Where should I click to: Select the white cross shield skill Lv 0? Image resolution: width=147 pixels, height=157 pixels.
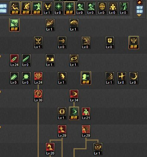[x=110, y=43]
